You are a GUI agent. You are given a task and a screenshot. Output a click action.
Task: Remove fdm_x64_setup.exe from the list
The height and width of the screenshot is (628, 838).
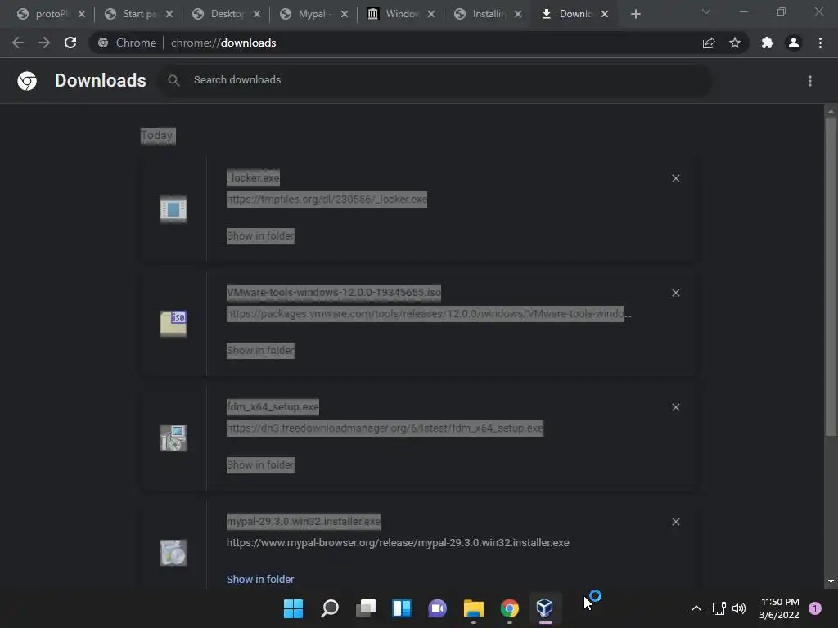tap(675, 407)
